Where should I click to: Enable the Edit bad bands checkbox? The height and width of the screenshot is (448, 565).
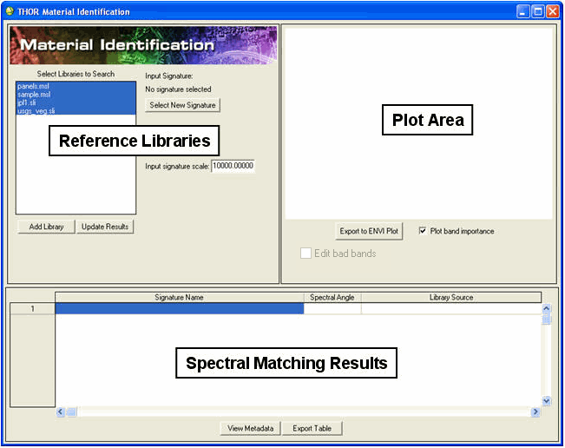click(x=305, y=253)
